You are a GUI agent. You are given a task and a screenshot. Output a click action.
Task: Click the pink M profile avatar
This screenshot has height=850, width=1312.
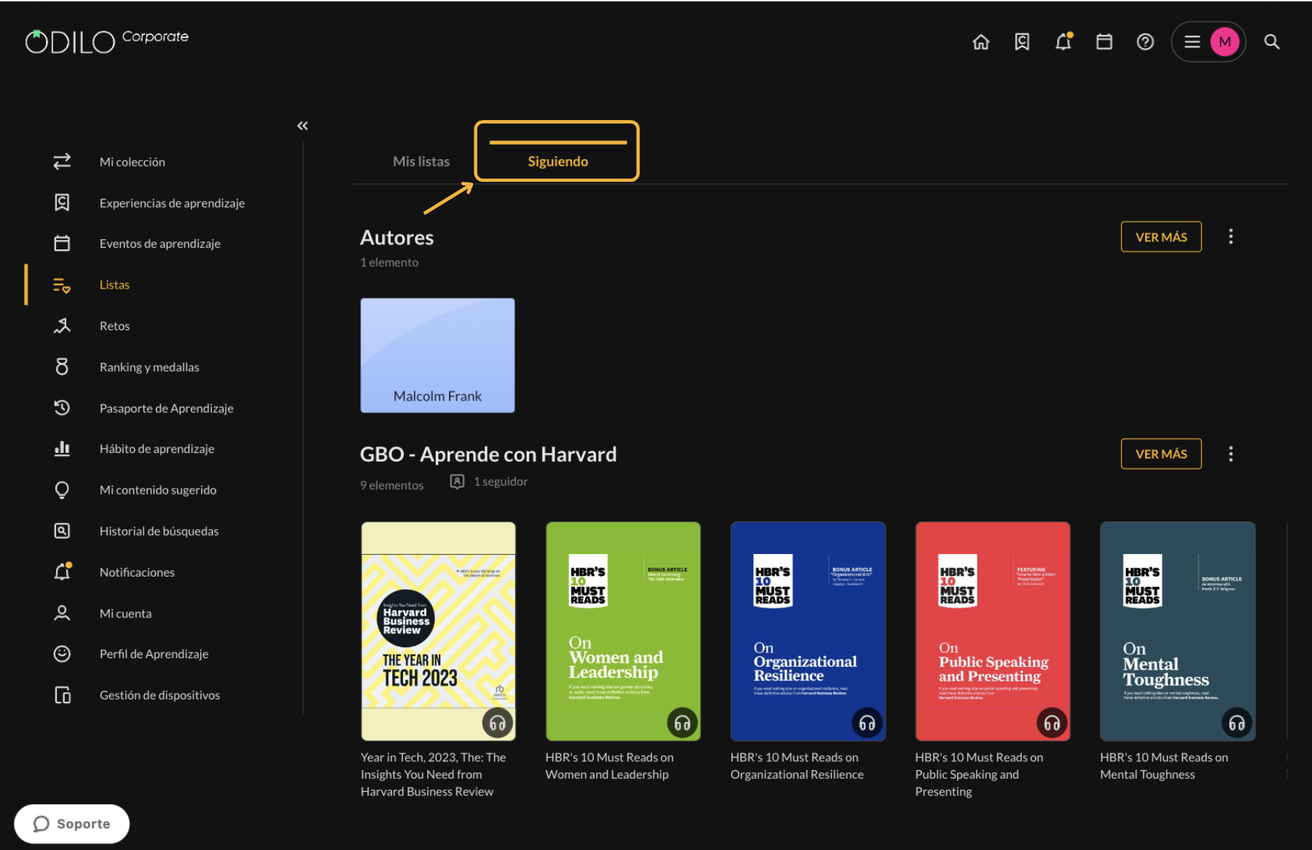[1225, 42]
